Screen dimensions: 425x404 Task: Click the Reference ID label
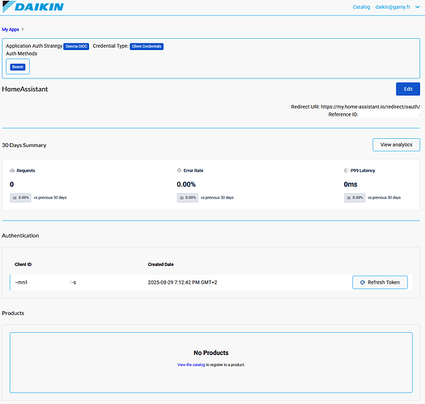coord(343,115)
